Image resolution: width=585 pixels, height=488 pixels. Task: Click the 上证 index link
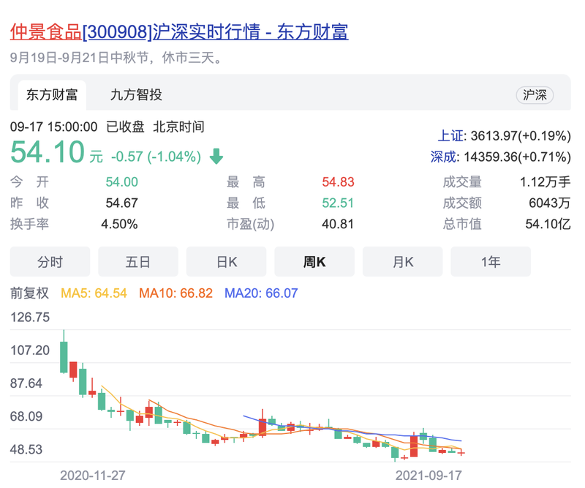coord(451,136)
